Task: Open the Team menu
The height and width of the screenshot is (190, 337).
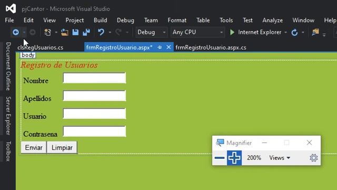Action: click(151, 20)
